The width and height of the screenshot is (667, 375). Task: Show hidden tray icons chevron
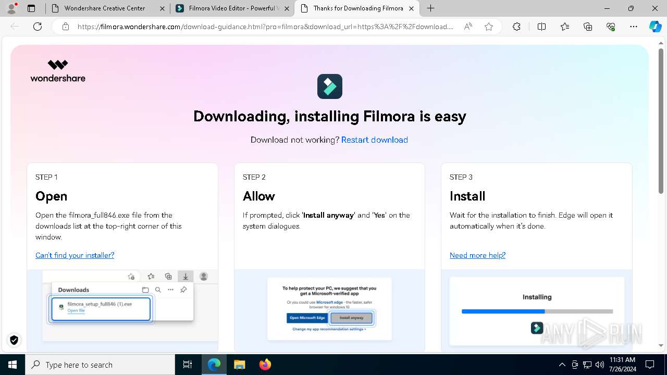click(562, 365)
